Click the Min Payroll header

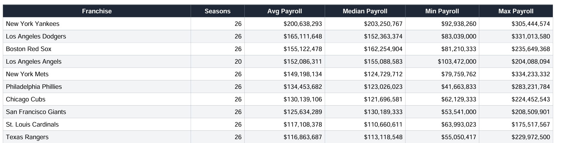(442, 11)
